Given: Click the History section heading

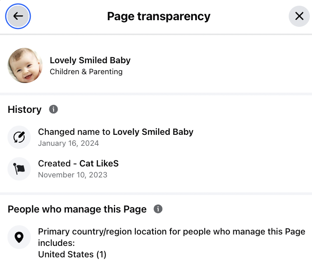Looking at the screenshot, I should [x=25, y=109].
